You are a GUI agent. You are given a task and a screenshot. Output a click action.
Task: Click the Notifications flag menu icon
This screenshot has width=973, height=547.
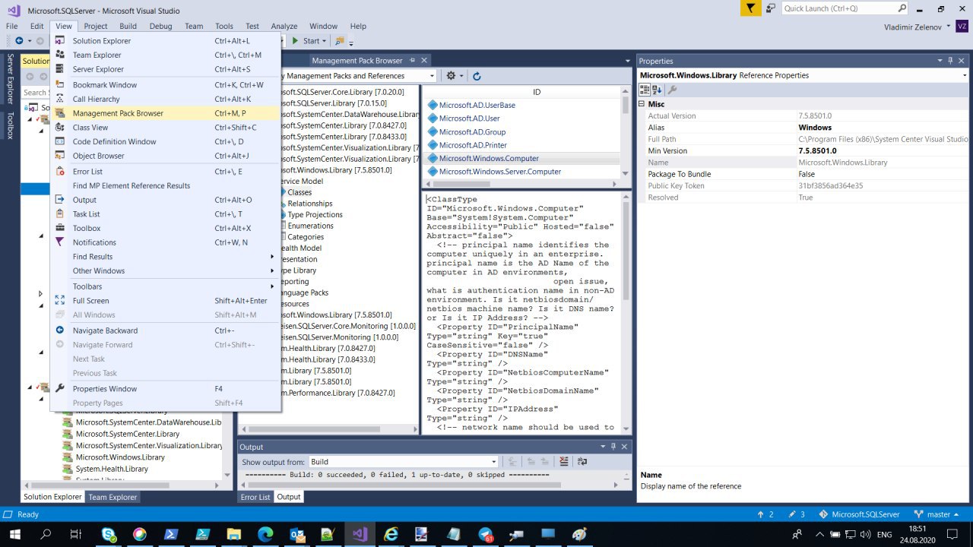tap(60, 242)
